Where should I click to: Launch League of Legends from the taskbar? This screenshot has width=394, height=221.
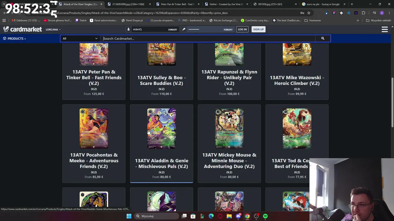[x=202, y=216]
